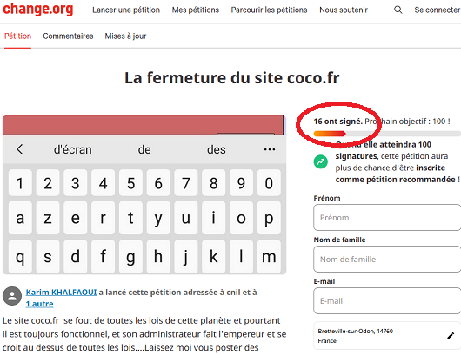
Task: Click the search magnifier icon
Action: pos(398,10)
